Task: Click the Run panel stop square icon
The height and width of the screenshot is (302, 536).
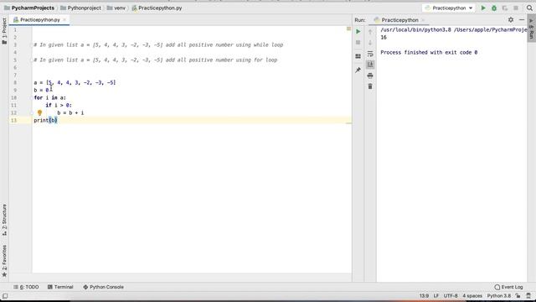Action: click(x=358, y=43)
